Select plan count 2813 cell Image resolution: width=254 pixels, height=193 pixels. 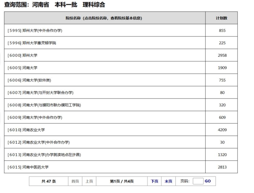222,167
